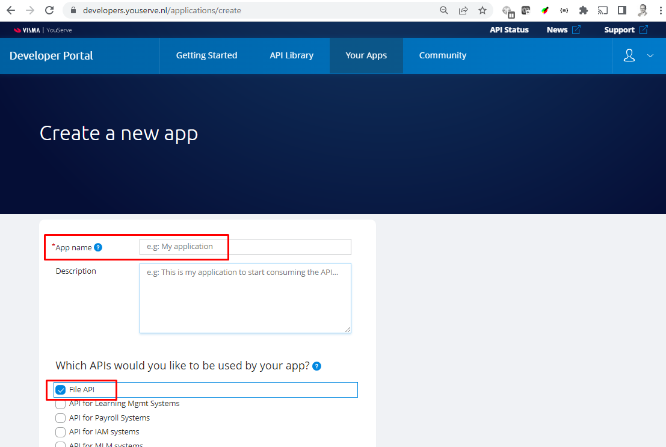Expand the chevron next to the account icon
The width and height of the screenshot is (666, 447).
pos(650,55)
